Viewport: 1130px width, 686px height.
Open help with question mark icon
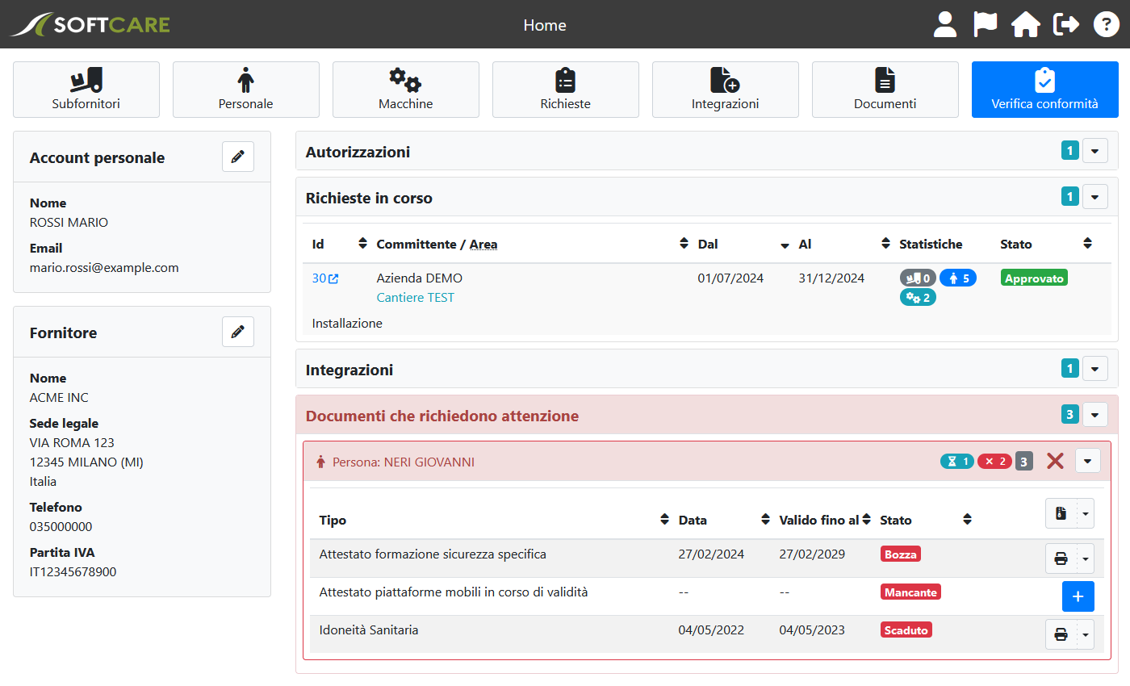coord(1106,24)
